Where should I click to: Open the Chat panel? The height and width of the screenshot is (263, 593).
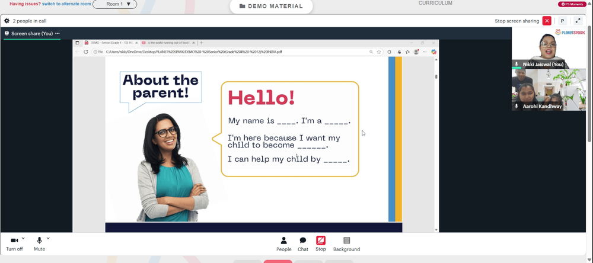(302, 243)
